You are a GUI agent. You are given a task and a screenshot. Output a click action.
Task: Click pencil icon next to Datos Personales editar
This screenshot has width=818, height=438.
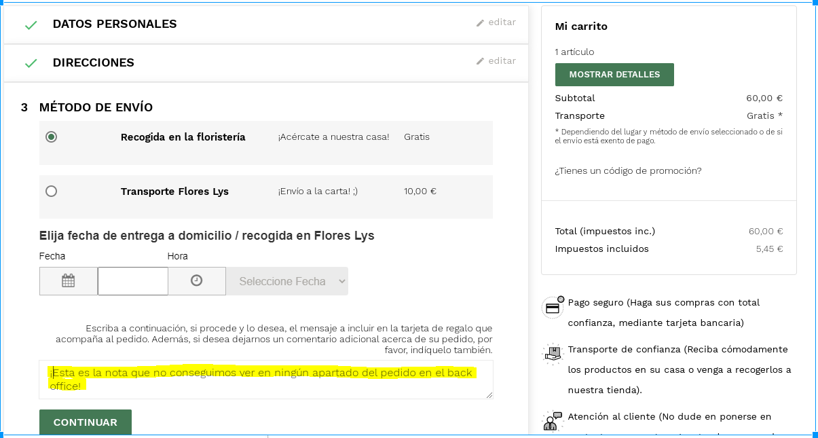pyautogui.click(x=480, y=22)
